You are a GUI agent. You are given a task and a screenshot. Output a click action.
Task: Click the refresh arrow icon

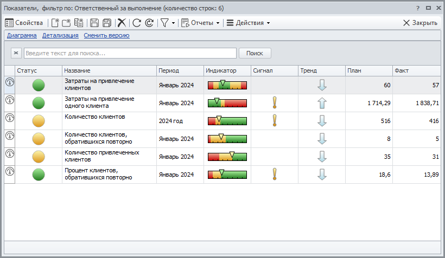137,23
